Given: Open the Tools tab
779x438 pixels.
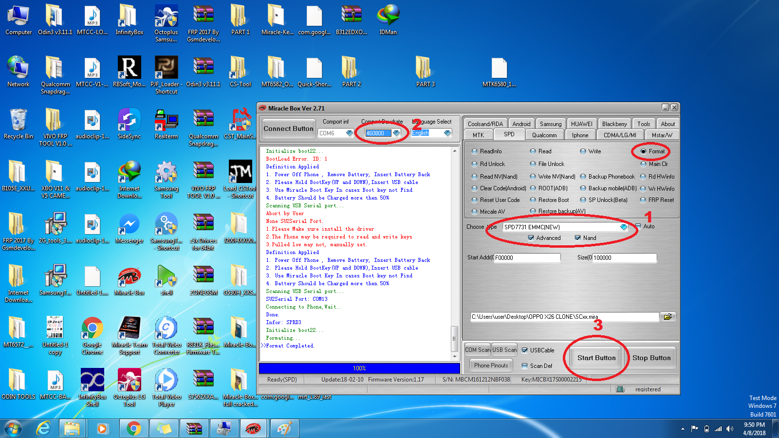Looking at the screenshot, I should pos(644,124).
